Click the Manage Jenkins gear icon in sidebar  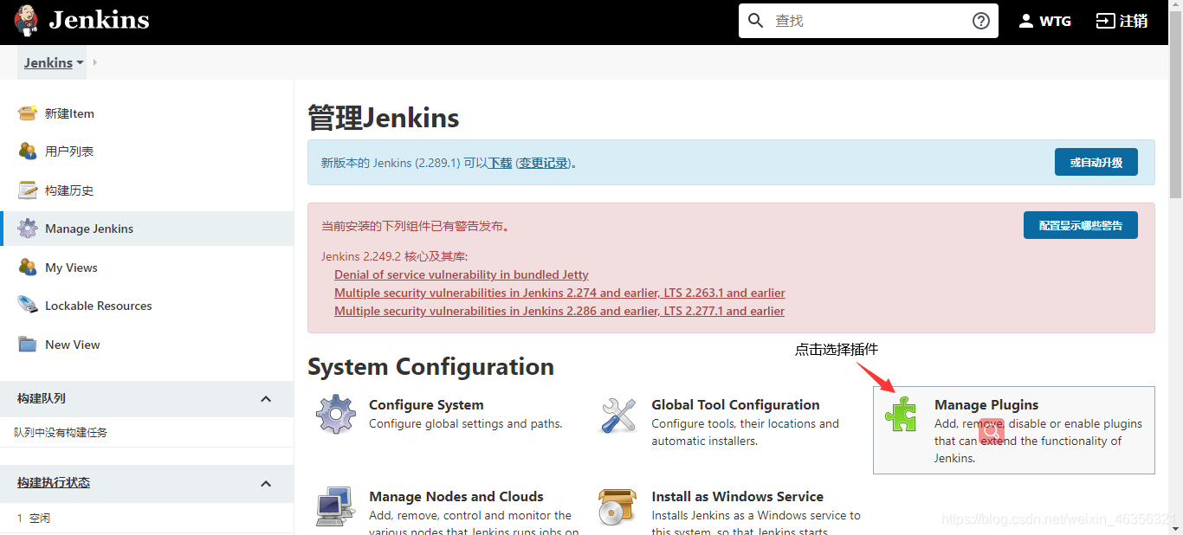(28, 229)
